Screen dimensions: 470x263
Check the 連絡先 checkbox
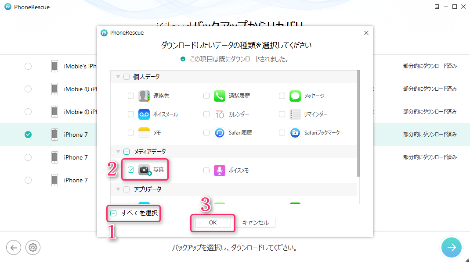click(131, 96)
